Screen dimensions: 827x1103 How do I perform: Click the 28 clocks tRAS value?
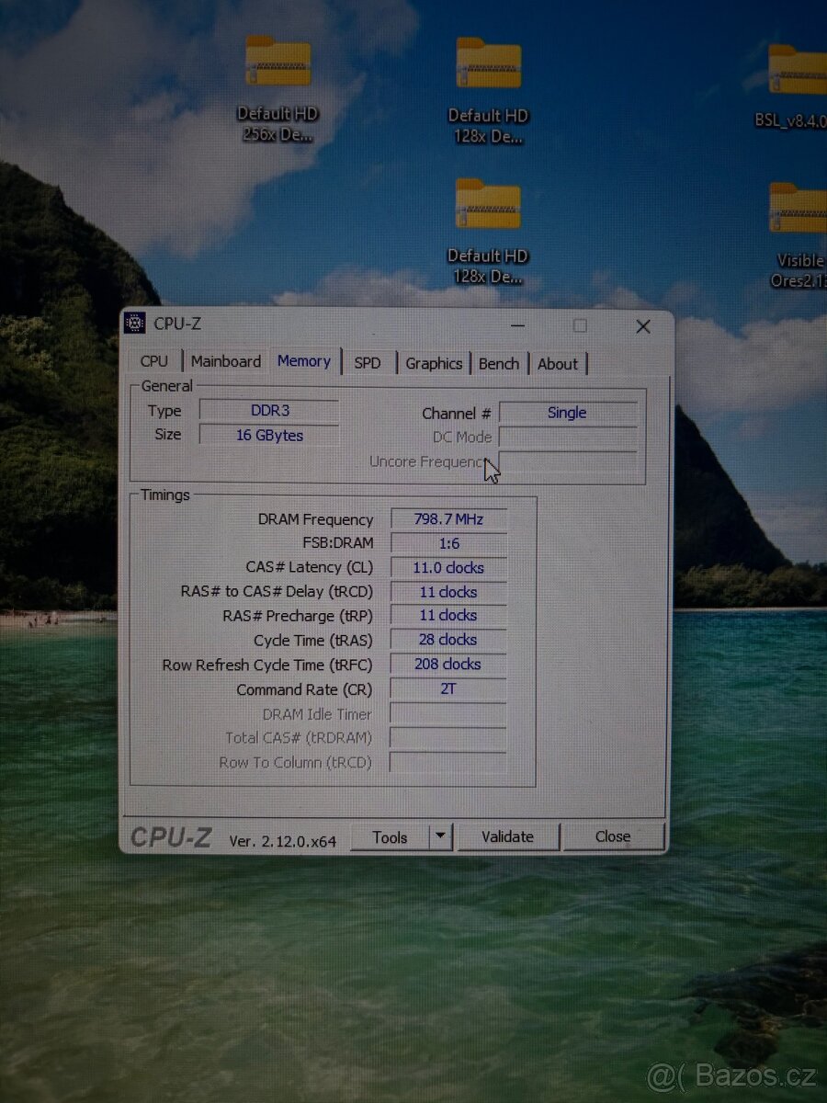pos(448,640)
